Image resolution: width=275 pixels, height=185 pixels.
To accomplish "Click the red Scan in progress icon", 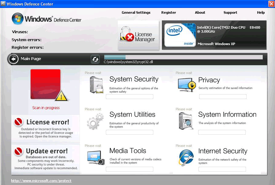I will coord(46,84).
